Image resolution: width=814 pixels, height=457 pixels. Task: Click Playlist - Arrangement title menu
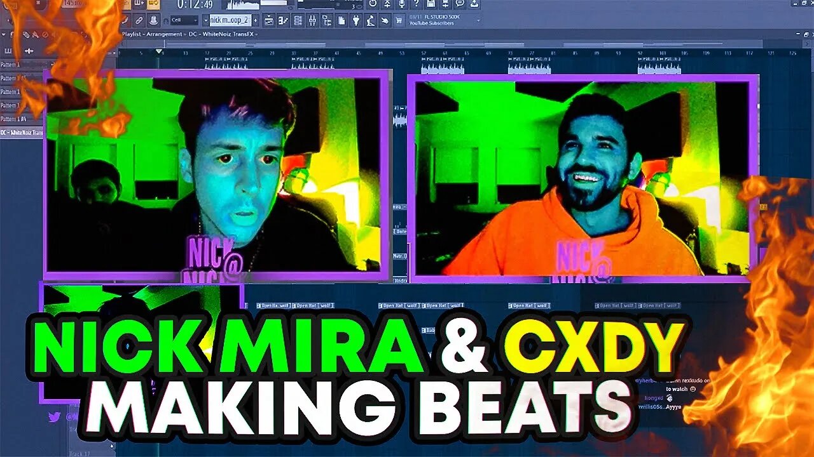click(x=152, y=34)
